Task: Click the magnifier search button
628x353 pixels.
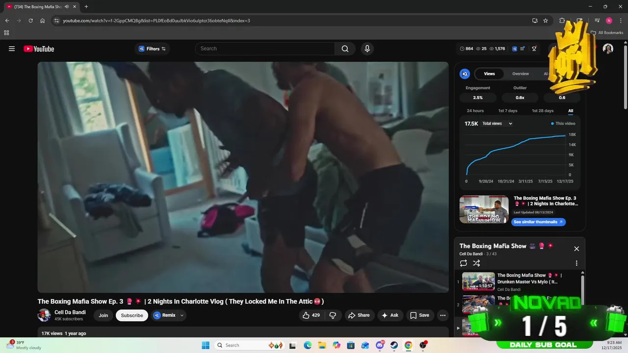Action: click(345, 49)
